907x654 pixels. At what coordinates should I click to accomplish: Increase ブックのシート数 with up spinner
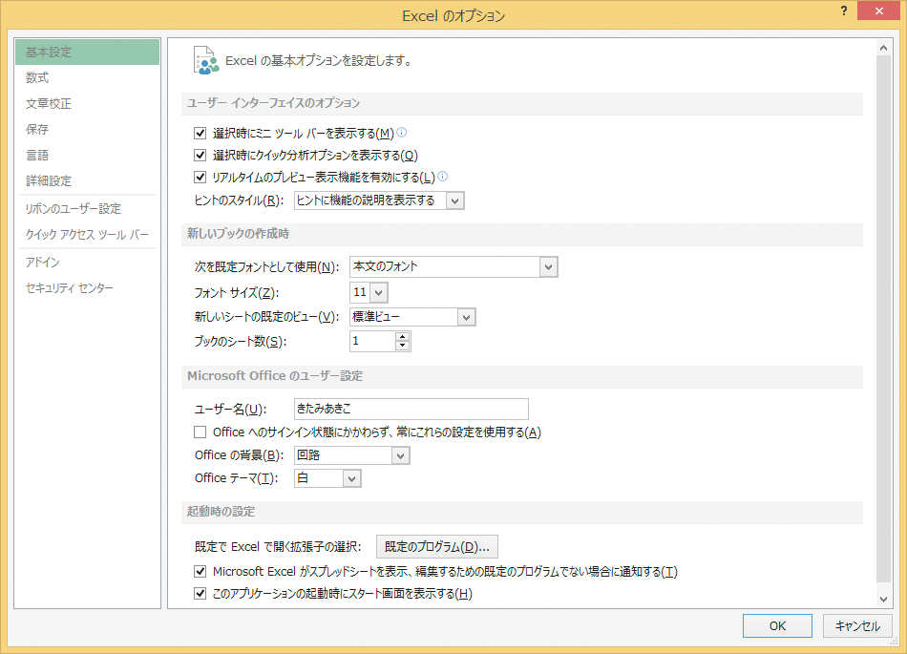403,336
